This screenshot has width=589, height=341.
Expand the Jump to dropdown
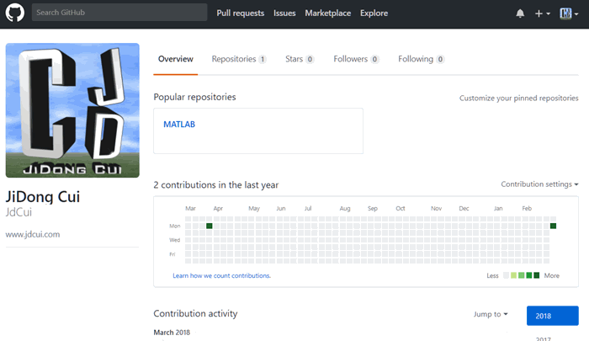click(491, 314)
